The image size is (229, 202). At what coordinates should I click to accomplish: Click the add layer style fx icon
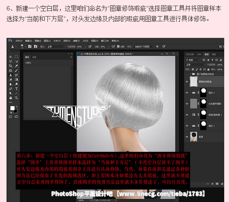[212, 184]
